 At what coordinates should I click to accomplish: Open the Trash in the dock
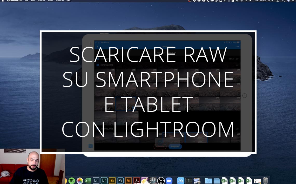pyautogui.click(x=265, y=181)
